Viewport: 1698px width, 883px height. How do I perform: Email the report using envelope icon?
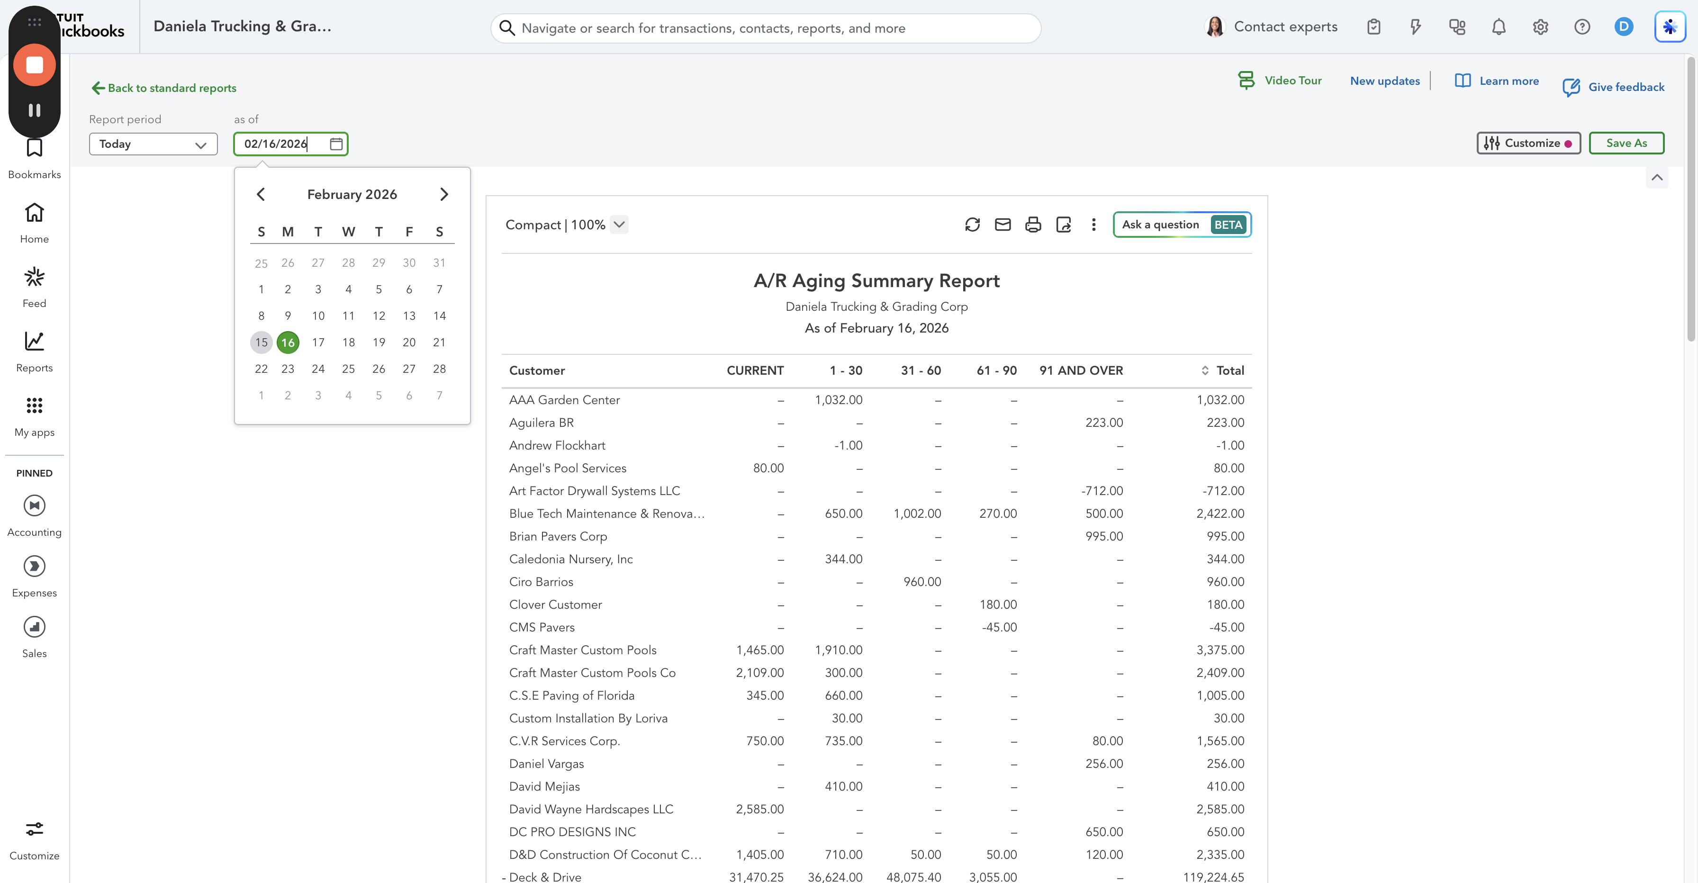click(1003, 225)
